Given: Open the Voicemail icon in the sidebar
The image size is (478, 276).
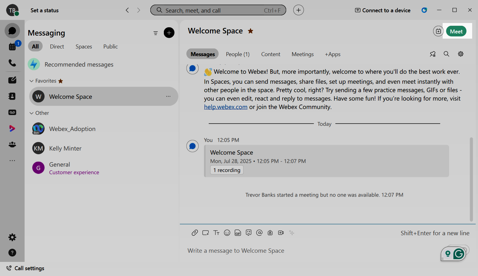Looking at the screenshot, I should 12,112.
